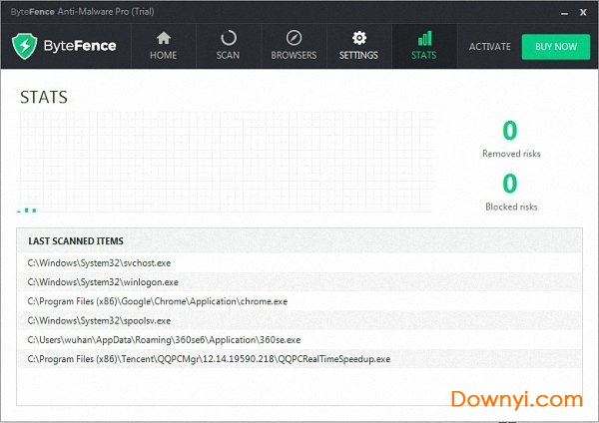
Task: Click the Blocked risks count zero
Action: (510, 184)
